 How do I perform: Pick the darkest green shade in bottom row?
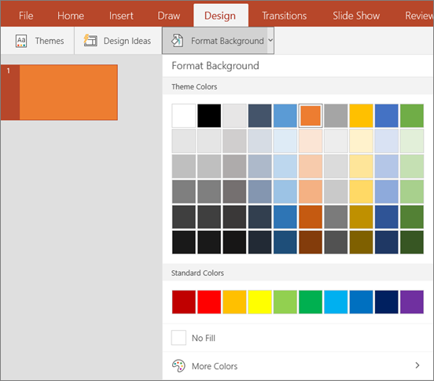pos(411,242)
